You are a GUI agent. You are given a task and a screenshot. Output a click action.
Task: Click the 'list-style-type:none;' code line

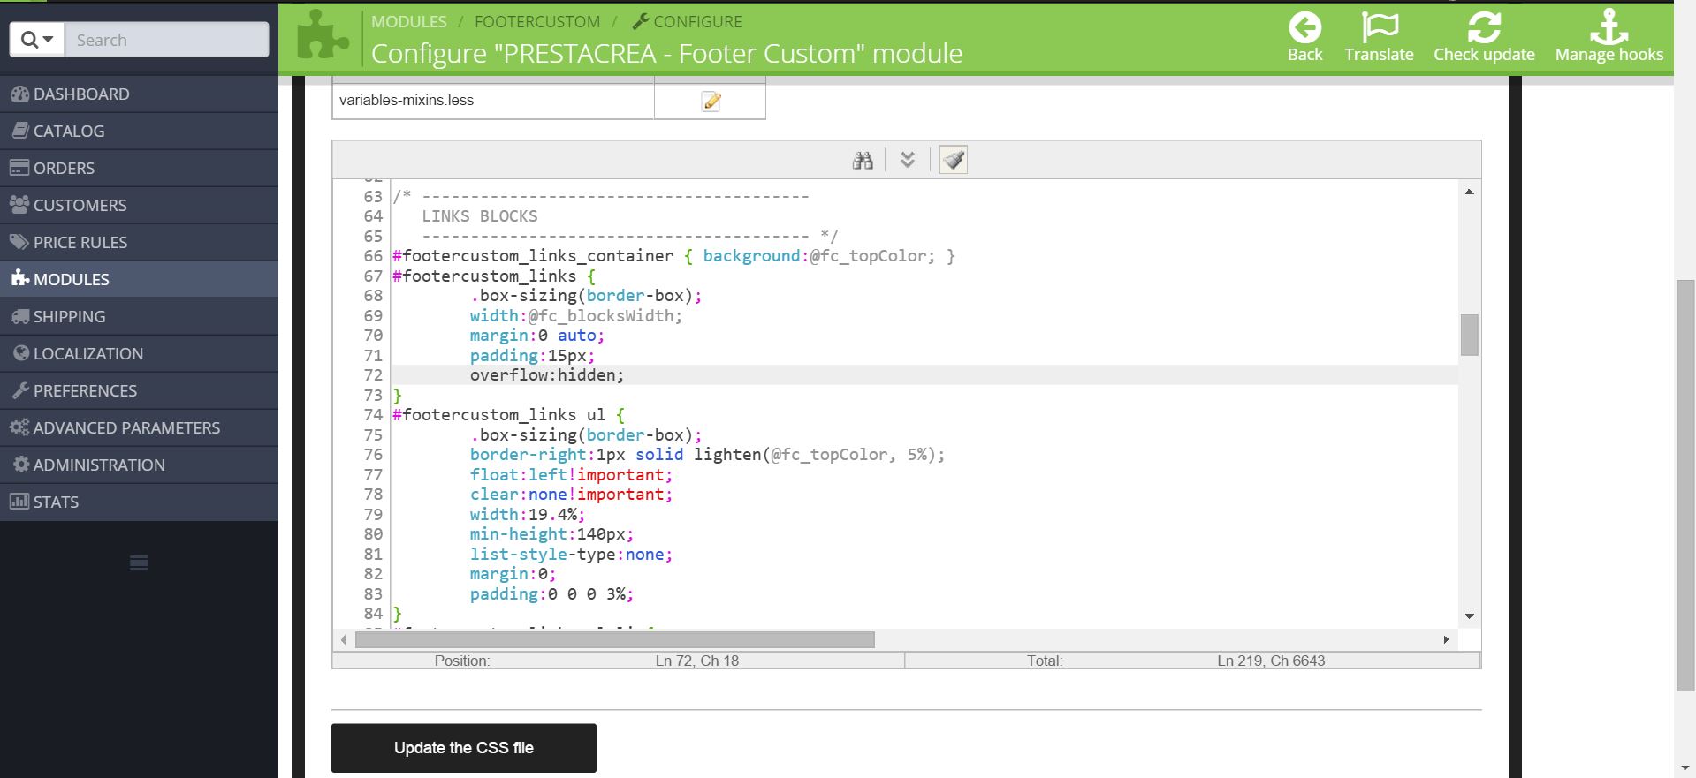572,555
